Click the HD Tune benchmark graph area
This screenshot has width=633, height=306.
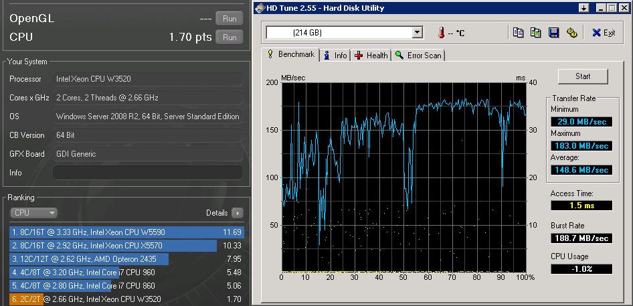pos(404,177)
